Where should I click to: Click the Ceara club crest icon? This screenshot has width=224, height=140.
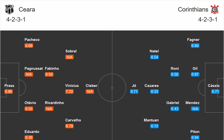click(x=10, y=10)
